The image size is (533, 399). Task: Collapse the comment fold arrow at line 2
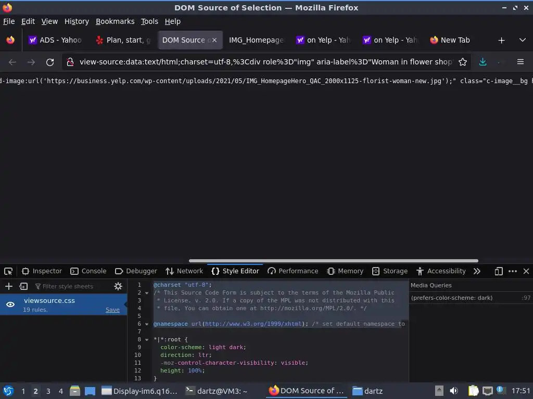tap(147, 293)
